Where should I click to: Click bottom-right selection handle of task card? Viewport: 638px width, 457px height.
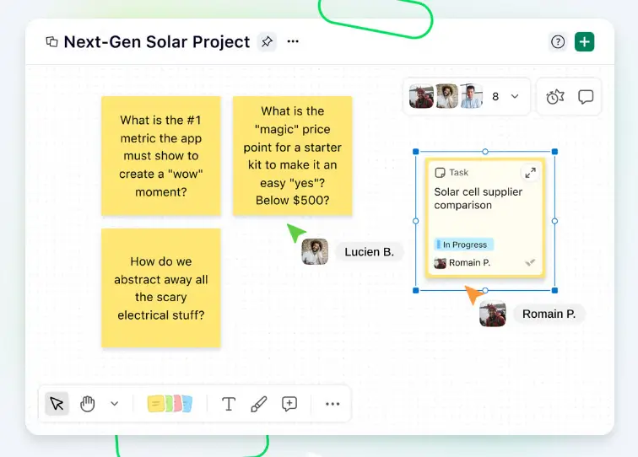(x=554, y=290)
